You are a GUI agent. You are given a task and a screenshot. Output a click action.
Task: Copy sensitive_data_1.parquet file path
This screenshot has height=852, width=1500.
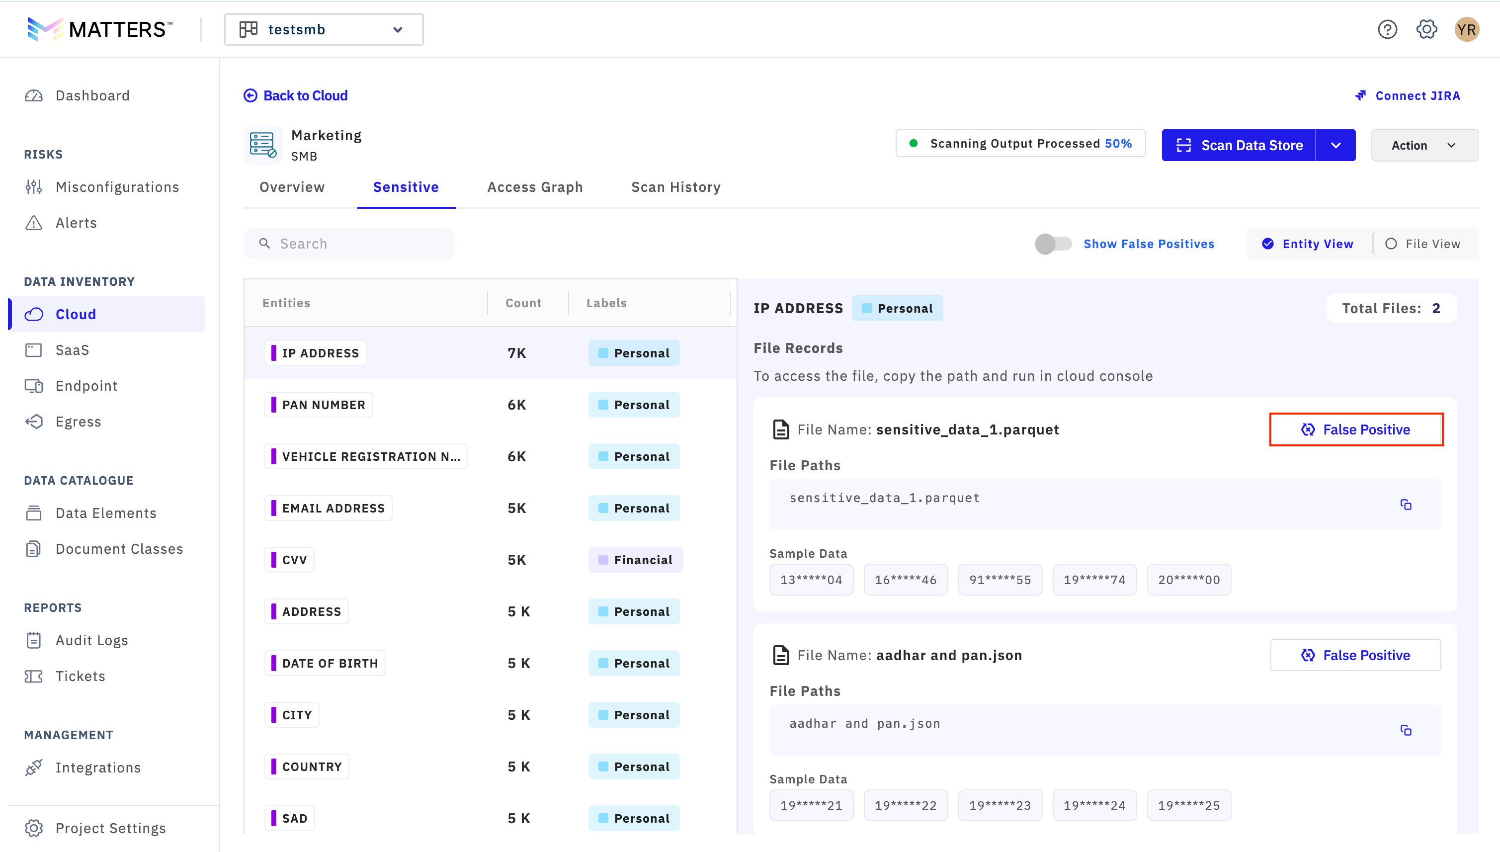pyautogui.click(x=1406, y=505)
